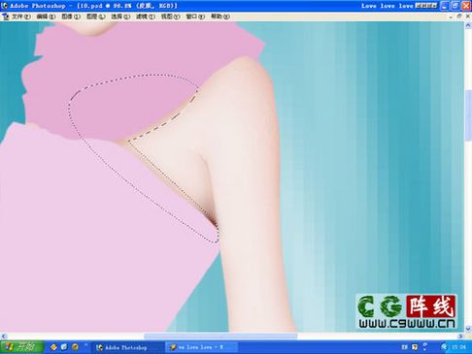Open the 图像(I) menu
This screenshot has height=354, width=472.
coord(71,16)
